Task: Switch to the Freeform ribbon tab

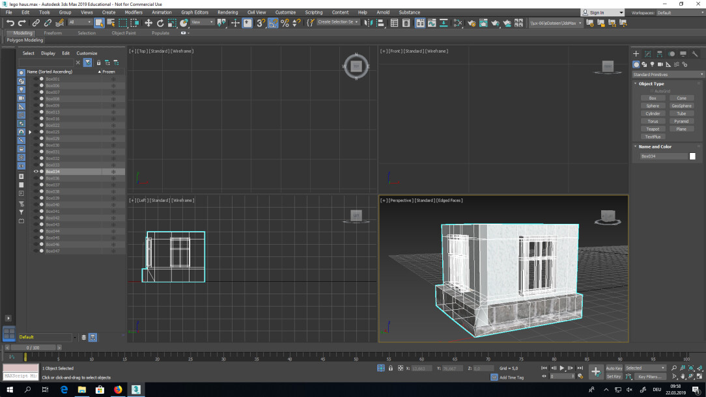Action: tap(52, 33)
